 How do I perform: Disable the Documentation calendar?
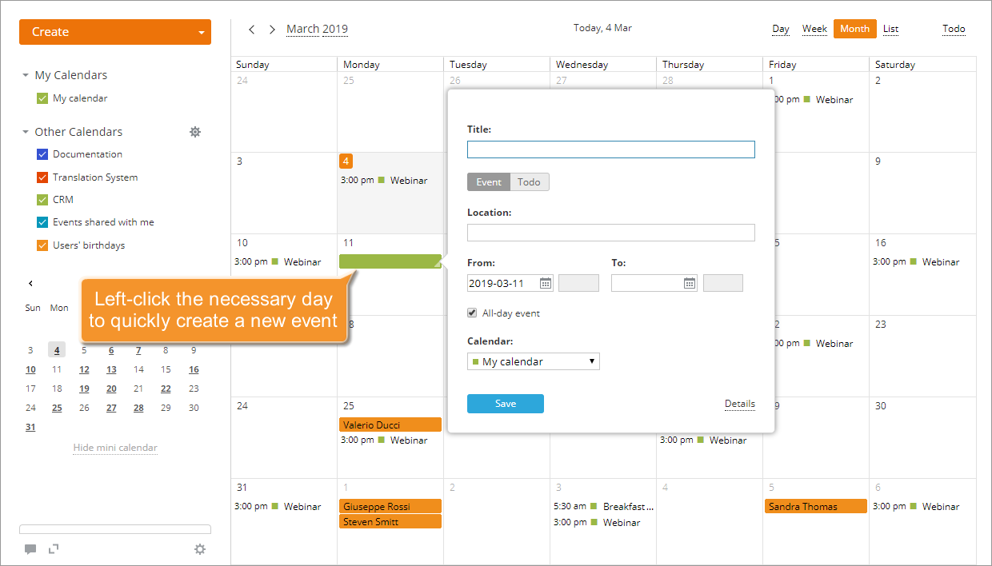pos(42,154)
